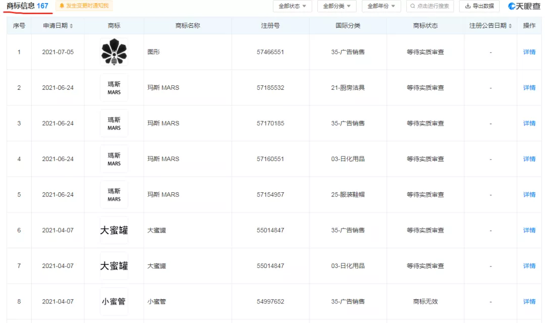
Task: Click the 注册号 column header
Action: pyautogui.click(x=270, y=26)
